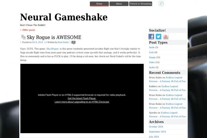207x138 pixels.
Task: Filter by Video post type
Action: pyautogui.click(x=152, y=62)
